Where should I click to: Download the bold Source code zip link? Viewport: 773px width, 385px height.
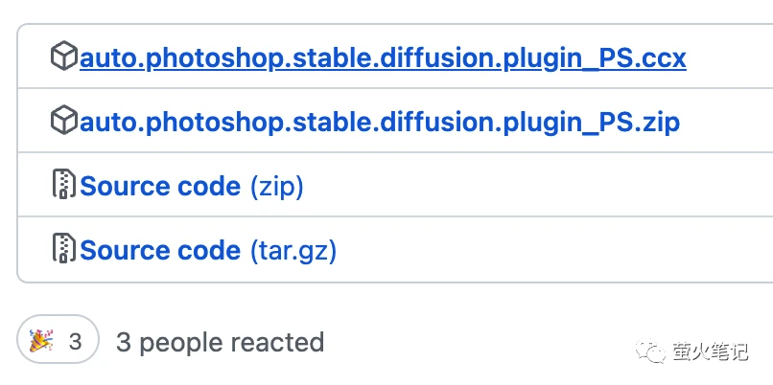(x=160, y=186)
